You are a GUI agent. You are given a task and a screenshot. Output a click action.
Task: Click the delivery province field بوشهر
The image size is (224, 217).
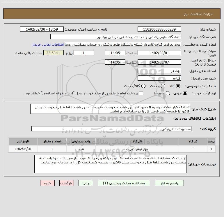tap(159, 70)
